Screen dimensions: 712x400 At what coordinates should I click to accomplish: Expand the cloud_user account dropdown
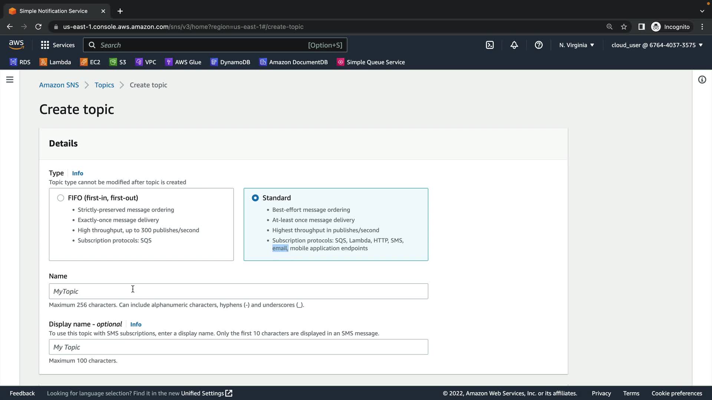[657, 45]
